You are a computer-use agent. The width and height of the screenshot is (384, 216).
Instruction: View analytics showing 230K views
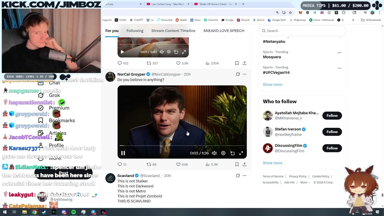point(212,63)
